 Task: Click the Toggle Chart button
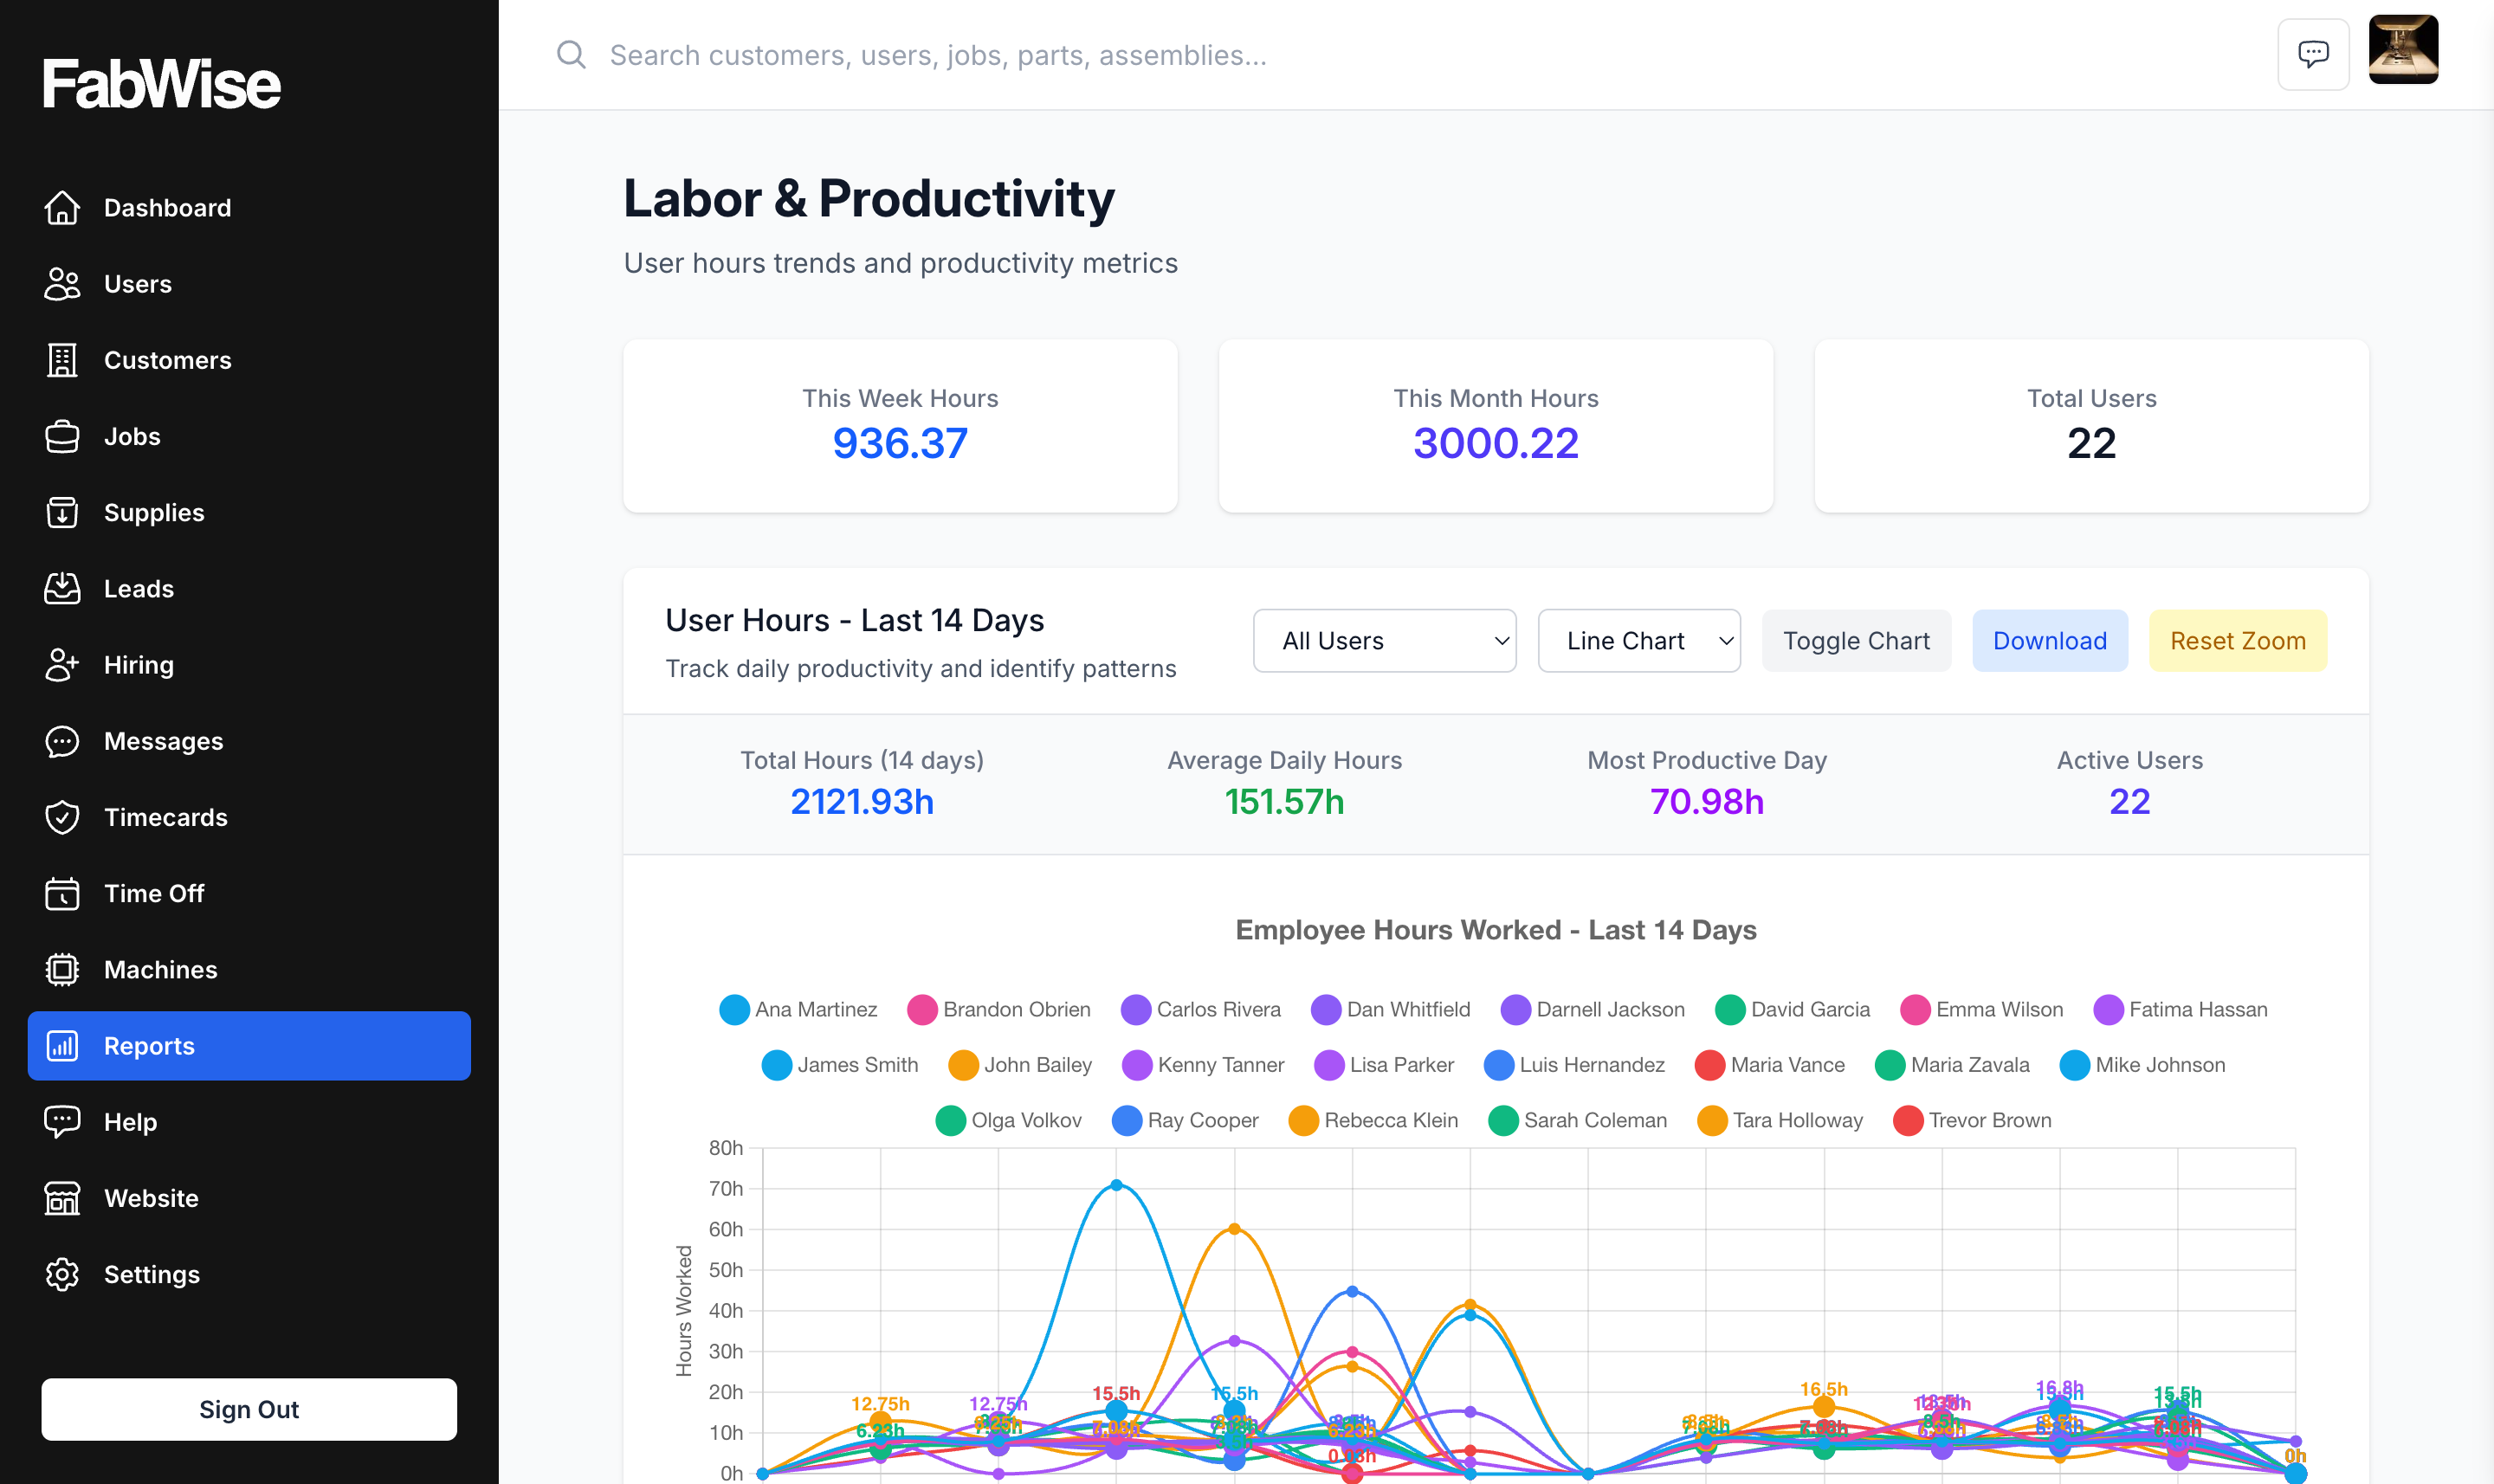1856,641
